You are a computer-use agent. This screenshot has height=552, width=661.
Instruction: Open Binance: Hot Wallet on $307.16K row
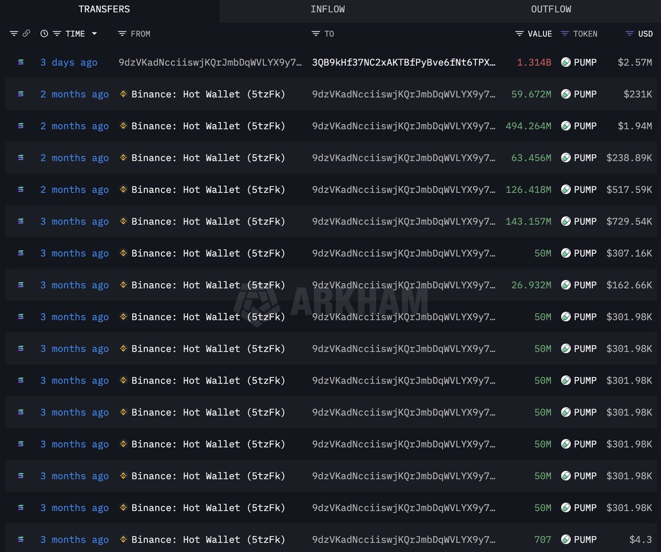tap(208, 253)
